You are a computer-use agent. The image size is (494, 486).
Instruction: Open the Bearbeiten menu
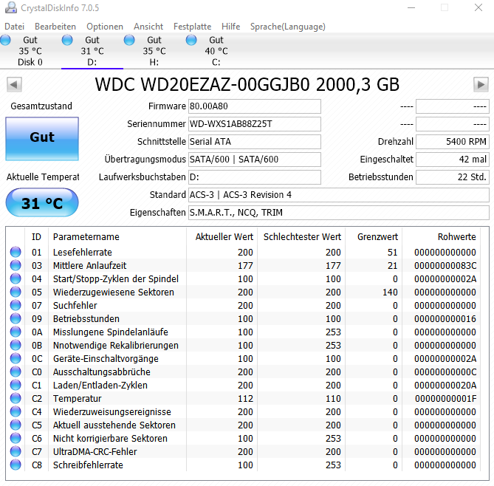coord(55,27)
